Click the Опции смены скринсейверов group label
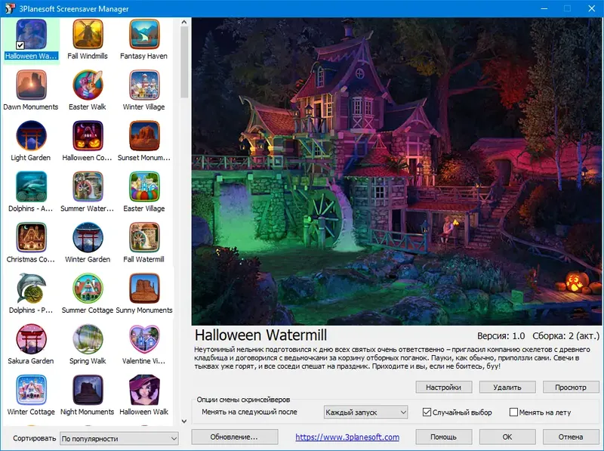This screenshot has height=451, width=604. [243, 400]
